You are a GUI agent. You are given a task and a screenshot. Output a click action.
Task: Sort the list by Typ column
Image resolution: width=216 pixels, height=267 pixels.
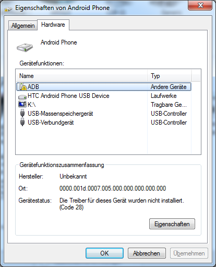(x=170, y=76)
